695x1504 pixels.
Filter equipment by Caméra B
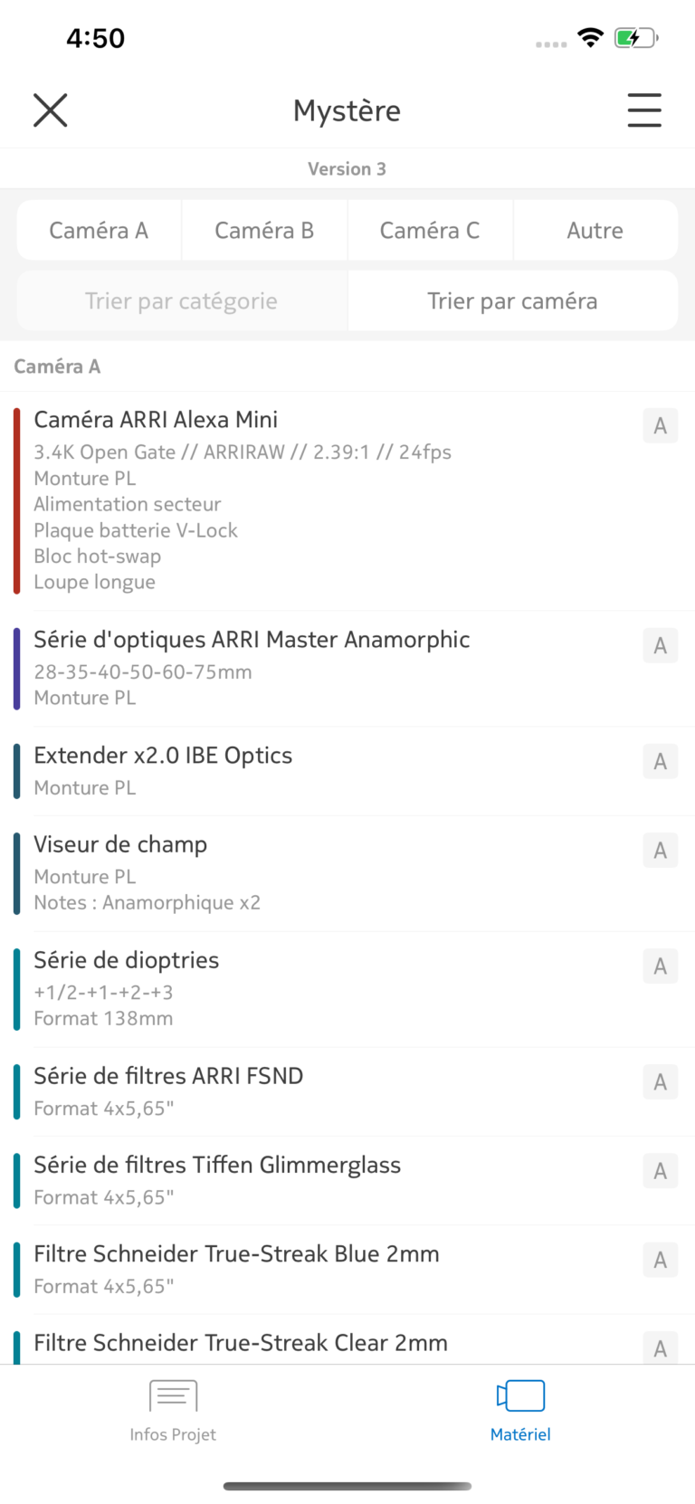[264, 231]
